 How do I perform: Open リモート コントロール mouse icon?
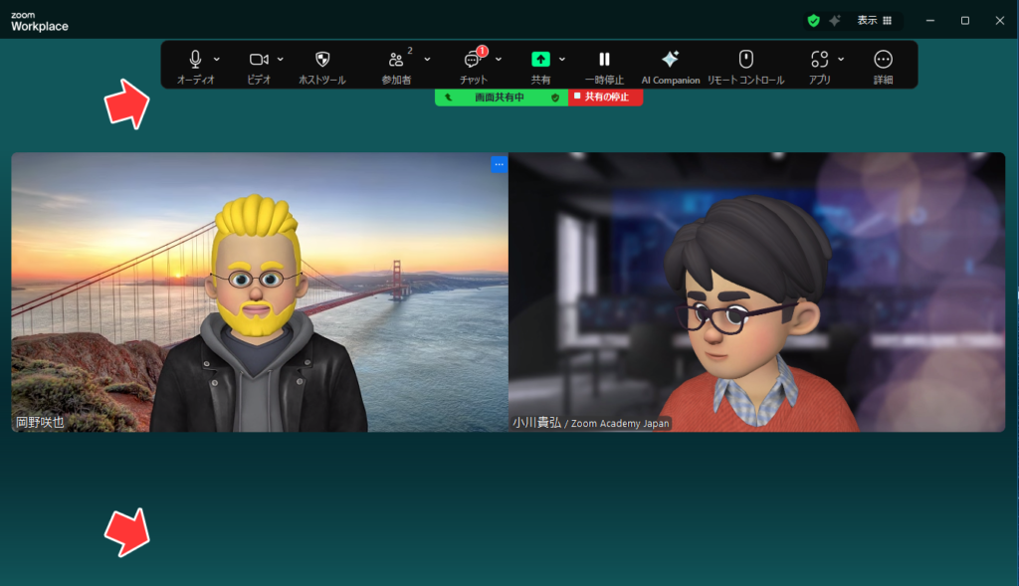coord(745,60)
